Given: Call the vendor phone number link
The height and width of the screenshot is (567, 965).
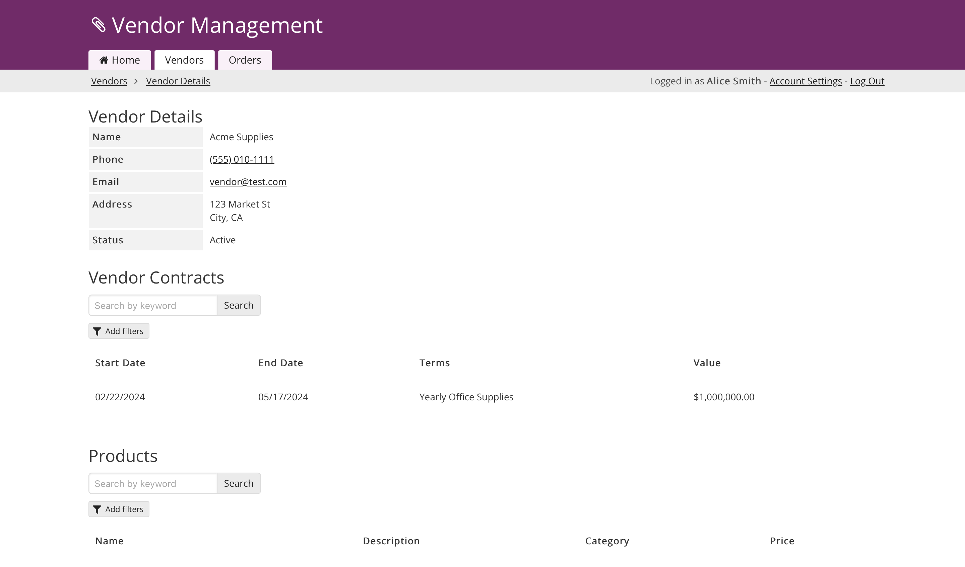Looking at the screenshot, I should coord(242,159).
